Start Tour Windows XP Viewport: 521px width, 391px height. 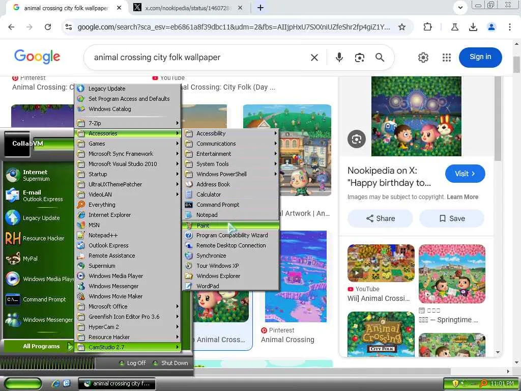click(x=230, y=266)
